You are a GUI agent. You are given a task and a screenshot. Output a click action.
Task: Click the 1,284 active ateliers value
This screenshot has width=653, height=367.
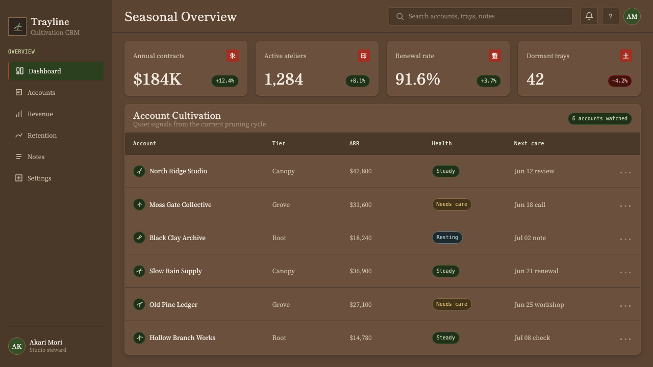284,79
